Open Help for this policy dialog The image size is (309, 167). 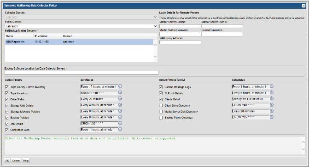tap(26, 161)
